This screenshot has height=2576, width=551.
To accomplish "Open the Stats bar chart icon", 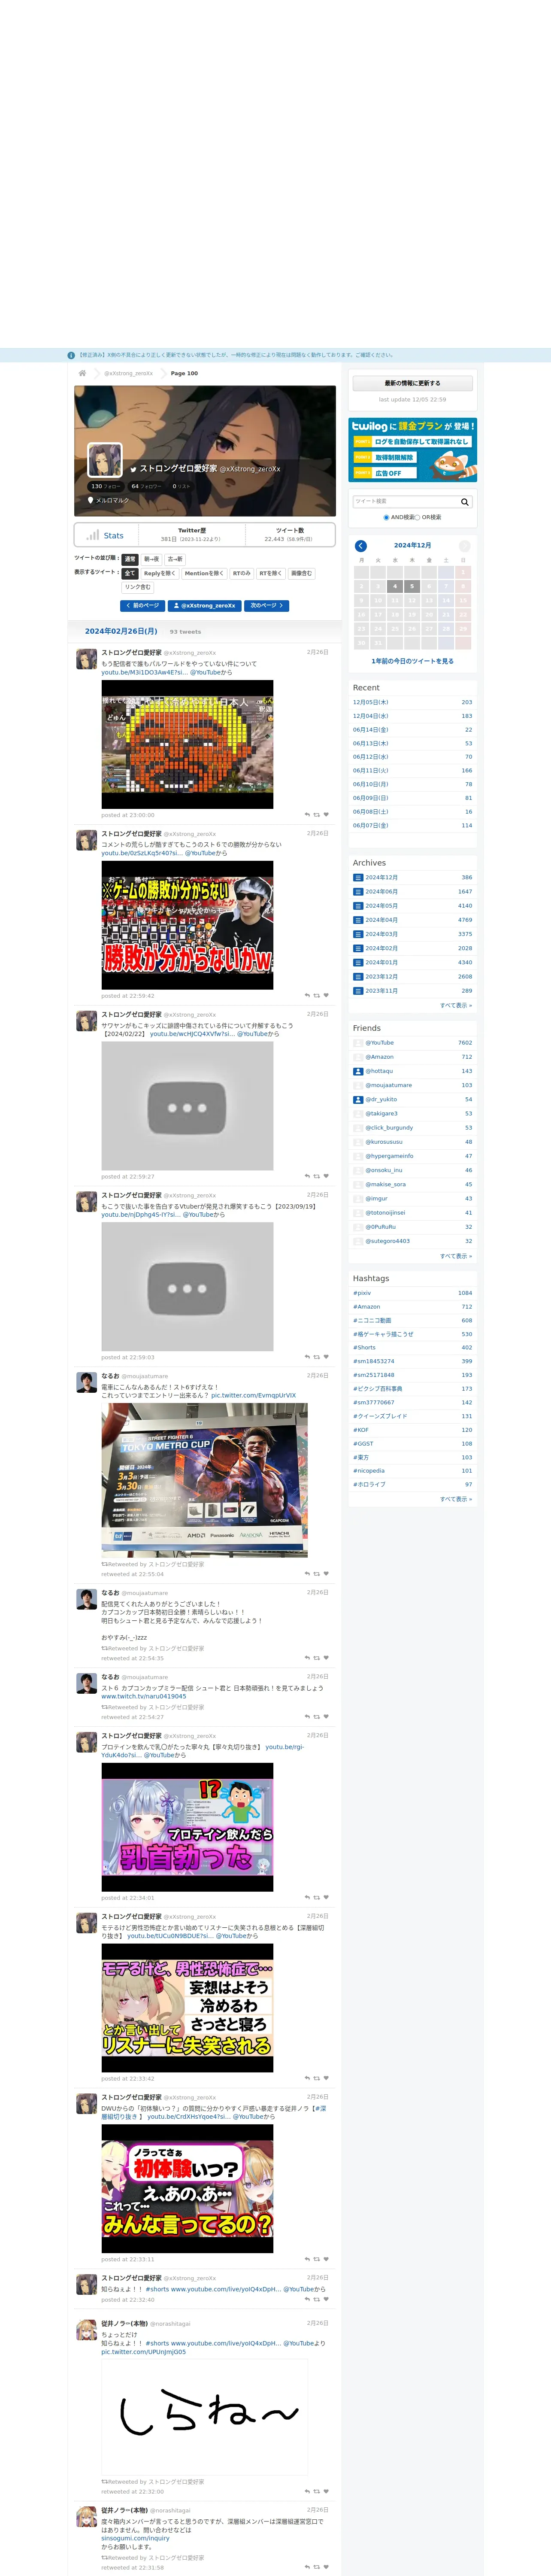I will click(93, 535).
